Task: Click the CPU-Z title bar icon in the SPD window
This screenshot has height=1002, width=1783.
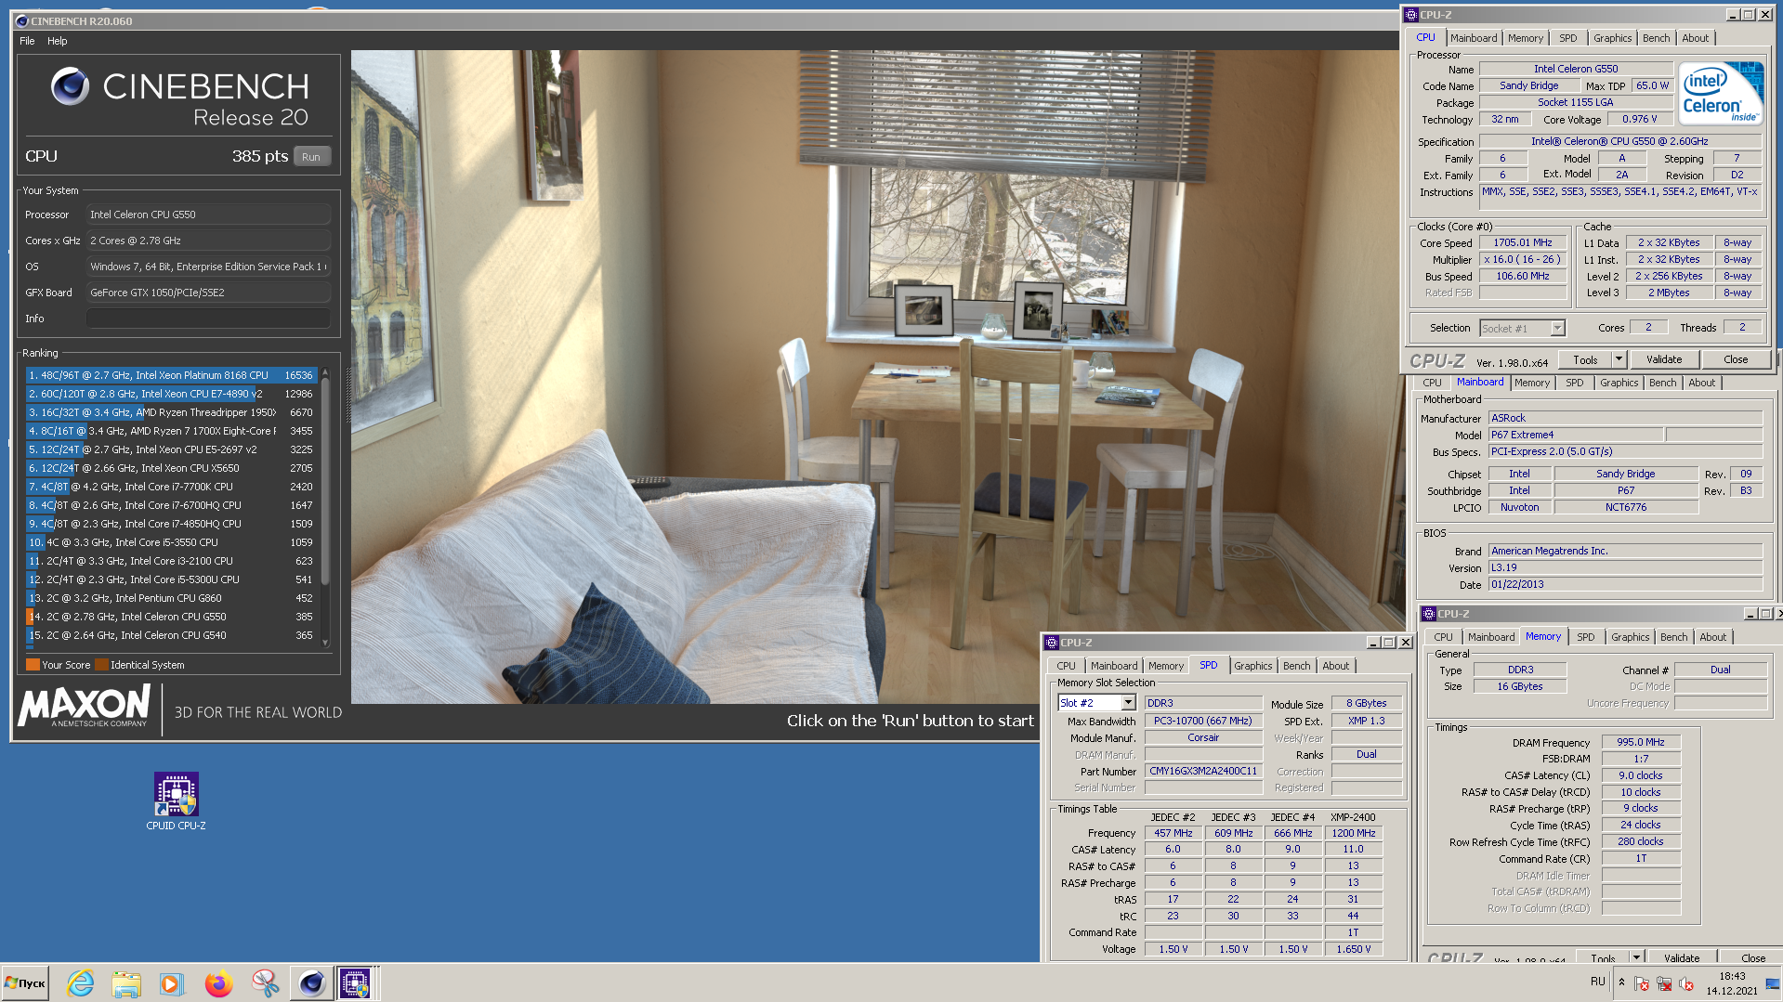Action: tap(1052, 643)
